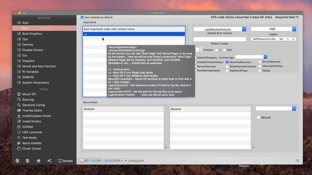Select the System Parameters section
The width and height of the screenshot is (312, 175).
[44, 83]
